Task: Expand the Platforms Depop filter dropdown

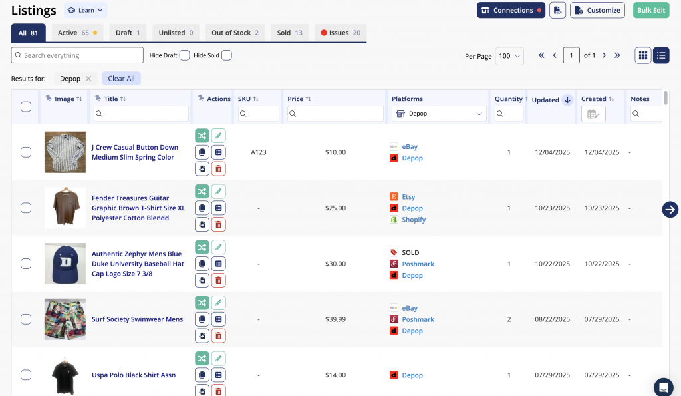Action: click(439, 114)
